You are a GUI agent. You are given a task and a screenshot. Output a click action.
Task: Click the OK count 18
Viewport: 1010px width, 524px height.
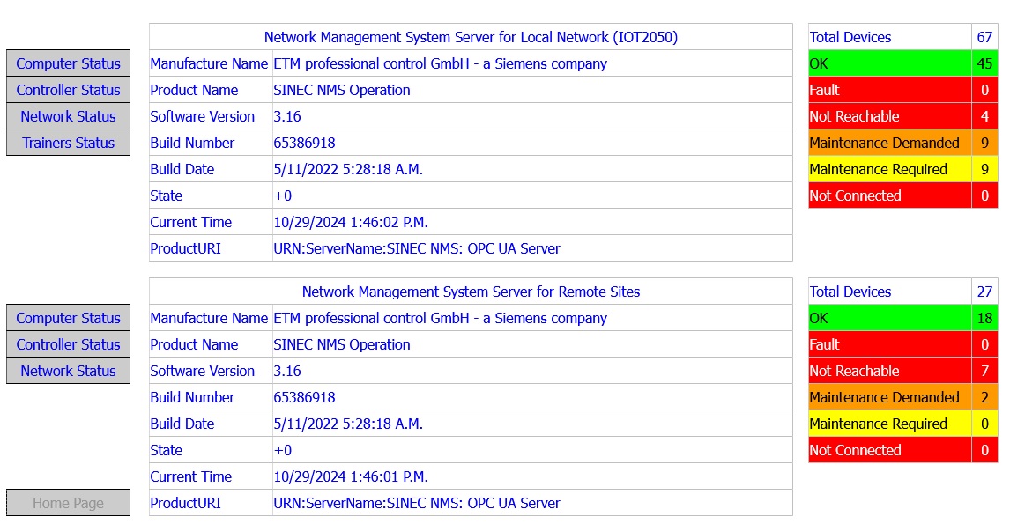[x=984, y=318]
